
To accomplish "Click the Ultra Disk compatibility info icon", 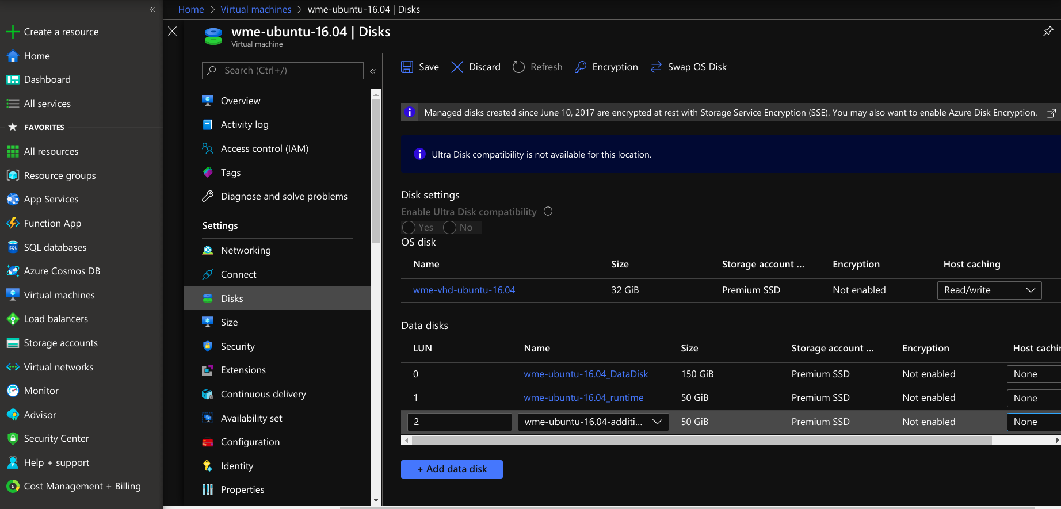I will (x=548, y=211).
